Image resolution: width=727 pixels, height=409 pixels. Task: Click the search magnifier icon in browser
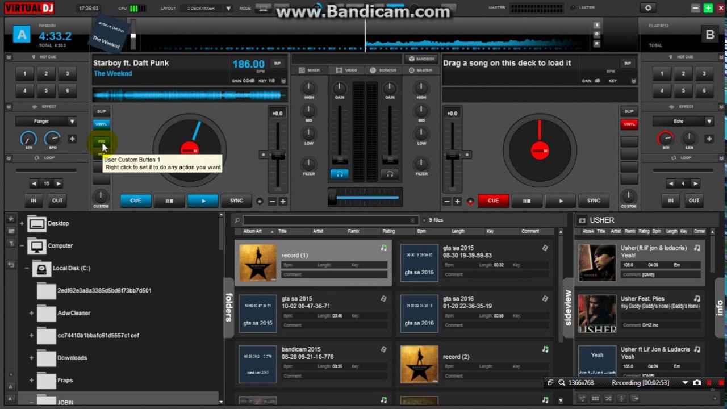237,220
